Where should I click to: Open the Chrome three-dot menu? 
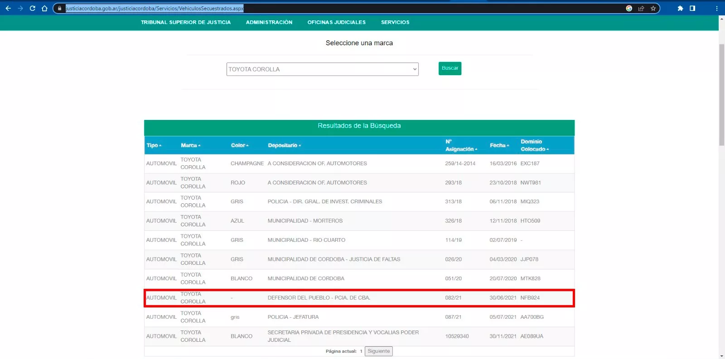click(716, 8)
